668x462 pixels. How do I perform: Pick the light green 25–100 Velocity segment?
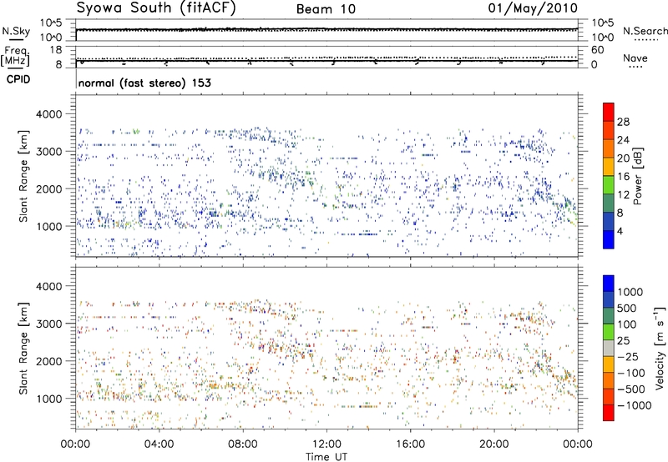click(x=609, y=332)
